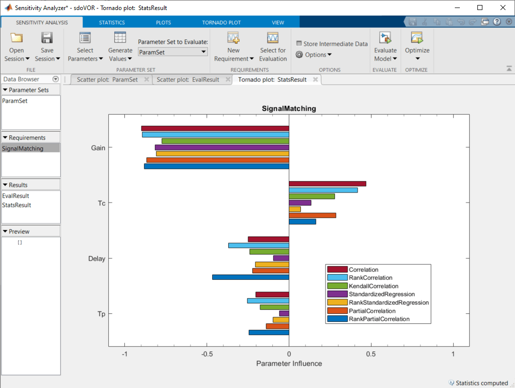Create a New Requirement
This screenshot has width=515, height=388.
233,48
